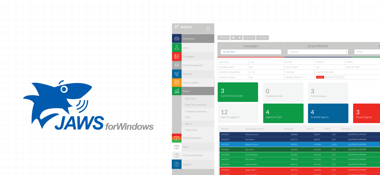Open the blue Support question mark icon
The height and width of the screenshot is (175, 380).
tap(177, 164)
